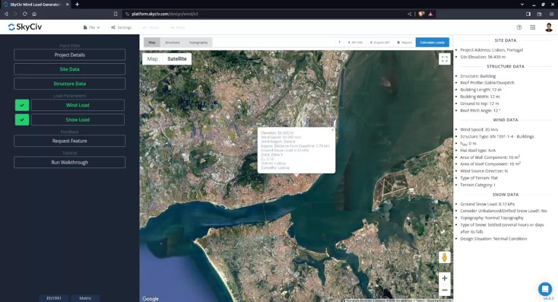Click the Metric units button

(85, 298)
